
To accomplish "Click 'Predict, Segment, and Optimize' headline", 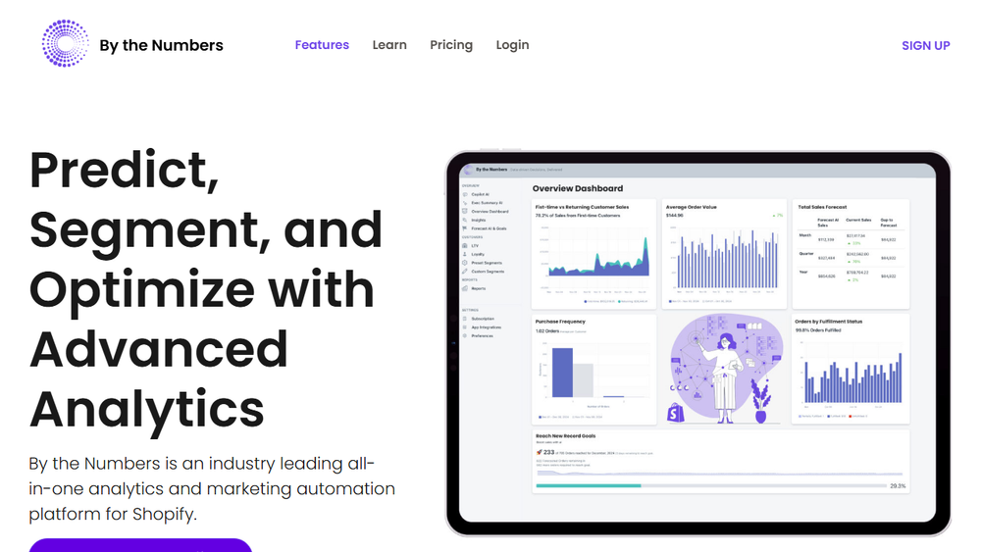I will tap(206, 289).
